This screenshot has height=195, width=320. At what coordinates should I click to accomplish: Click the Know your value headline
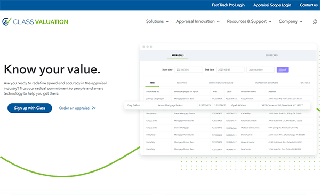click(x=52, y=69)
